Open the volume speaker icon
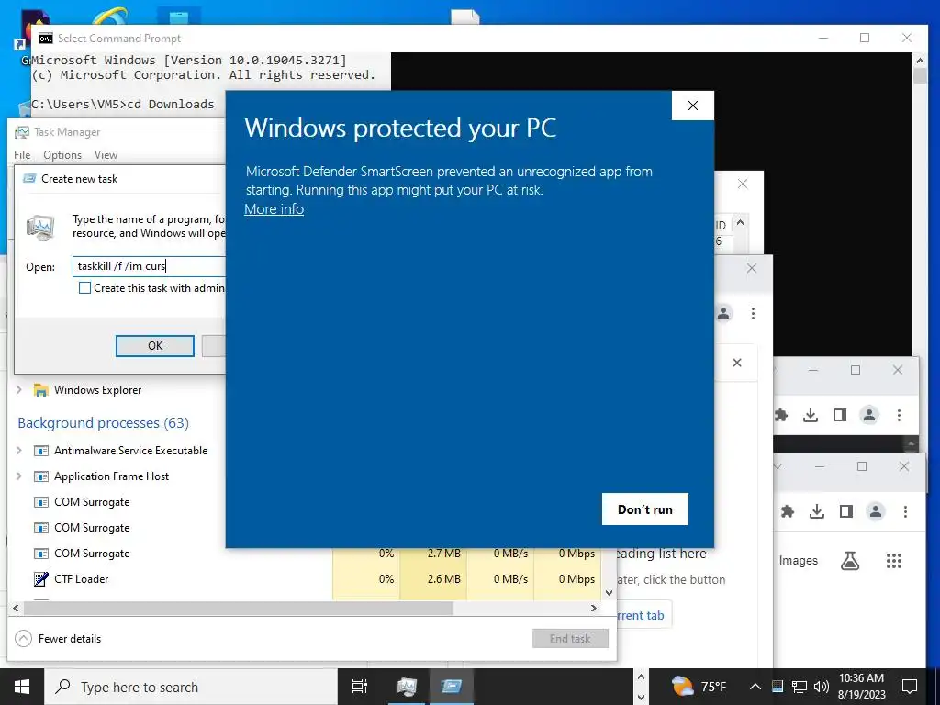The image size is (940, 705). tap(822, 687)
